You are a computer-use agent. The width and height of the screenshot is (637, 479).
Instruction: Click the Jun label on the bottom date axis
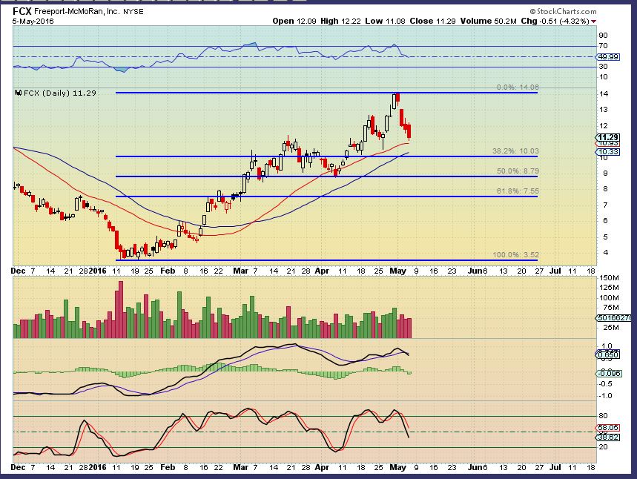475,467
